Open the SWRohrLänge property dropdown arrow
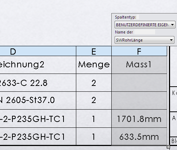This screenshot has height=150, width=177. pos(171,40)
